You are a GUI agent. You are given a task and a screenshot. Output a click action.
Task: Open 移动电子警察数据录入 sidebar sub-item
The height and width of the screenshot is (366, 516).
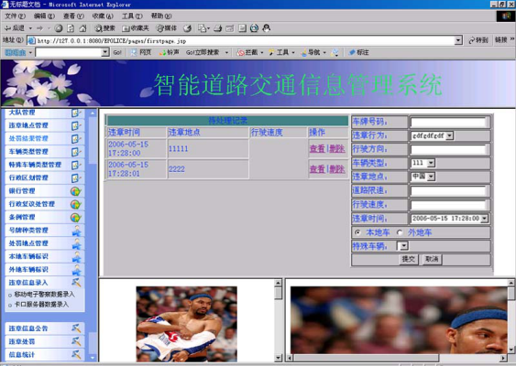point(44,295)
